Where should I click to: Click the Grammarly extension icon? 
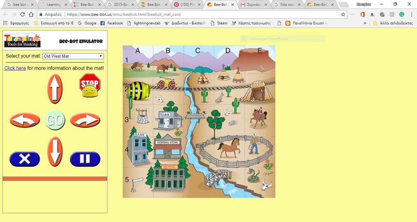coord(402,14)
